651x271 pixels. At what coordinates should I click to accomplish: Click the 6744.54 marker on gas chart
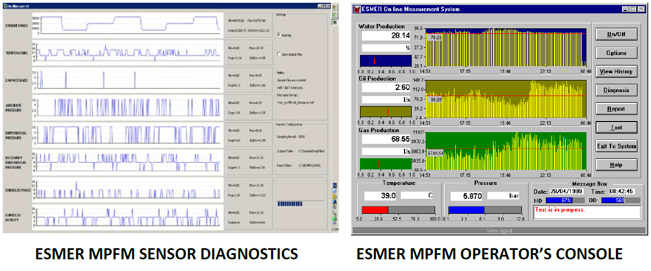(x=435, y=153)
